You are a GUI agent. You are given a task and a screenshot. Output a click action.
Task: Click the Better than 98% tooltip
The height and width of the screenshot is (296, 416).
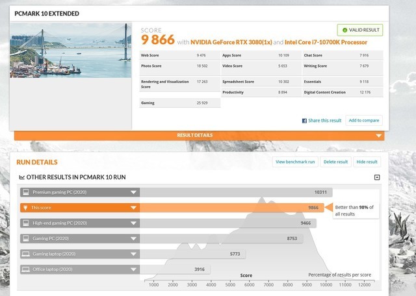pyautogui.click(x=356, y=211)
